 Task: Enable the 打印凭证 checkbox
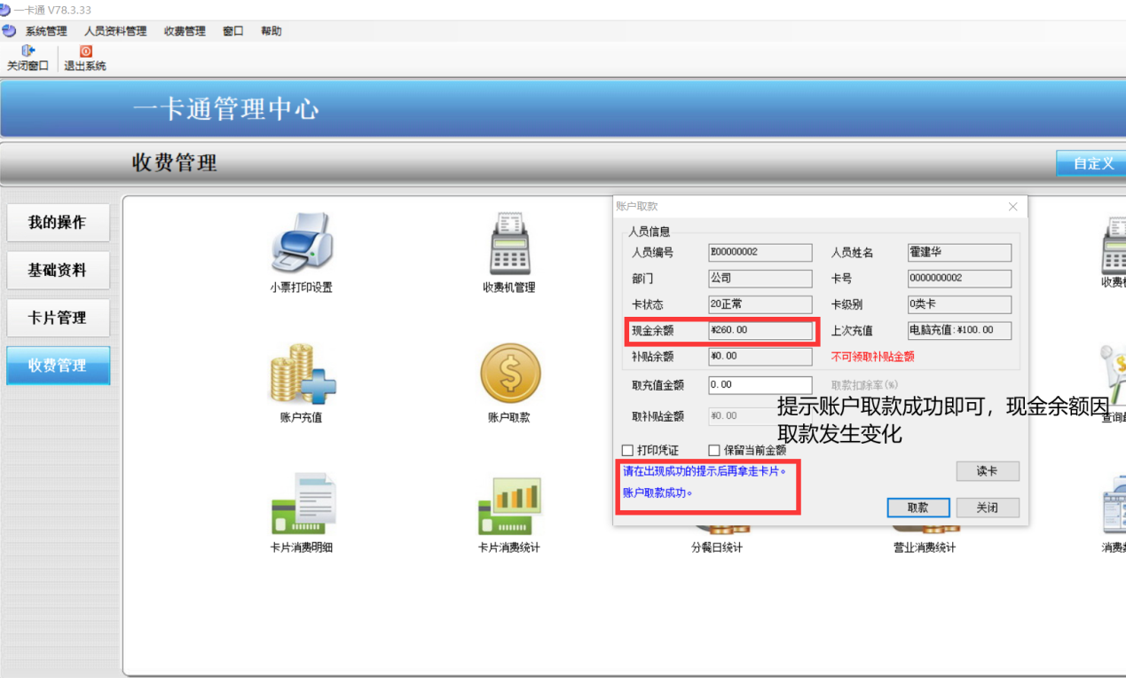pyautogui.click(x=628, y=450)
